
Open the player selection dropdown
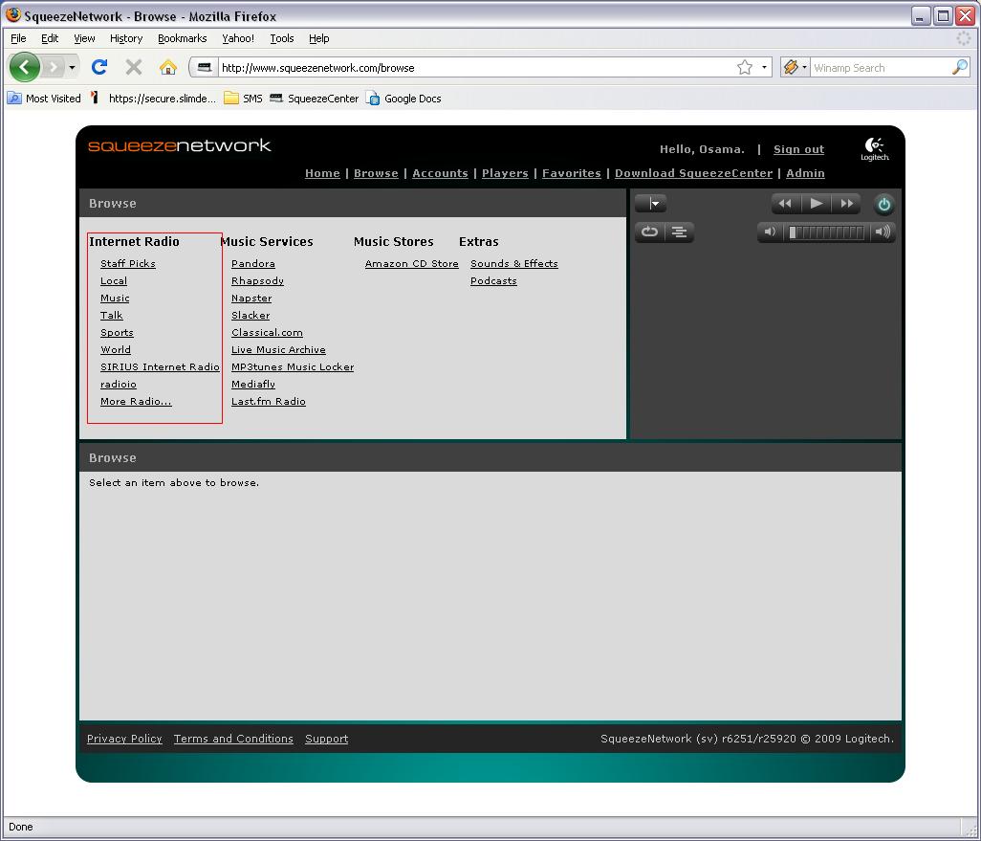coord(651,204)
